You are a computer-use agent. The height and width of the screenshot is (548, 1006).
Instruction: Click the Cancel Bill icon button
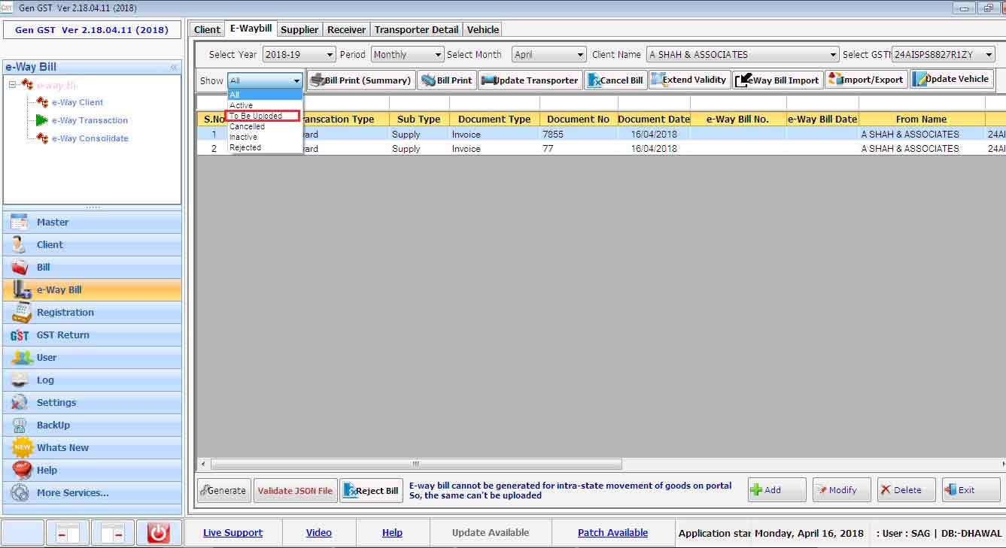coord(594,80)
